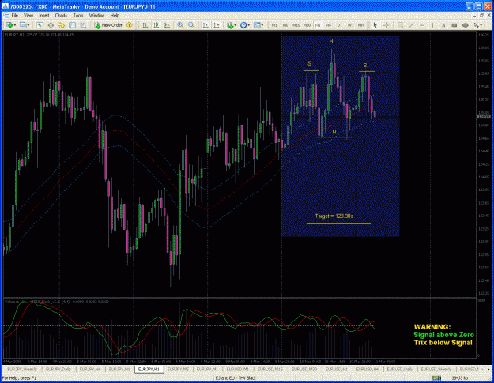Switch to EURUSD,Daily chart tab
Viewport: 494px width, 383px height.
pyautogui.click(x=399, y=369)
